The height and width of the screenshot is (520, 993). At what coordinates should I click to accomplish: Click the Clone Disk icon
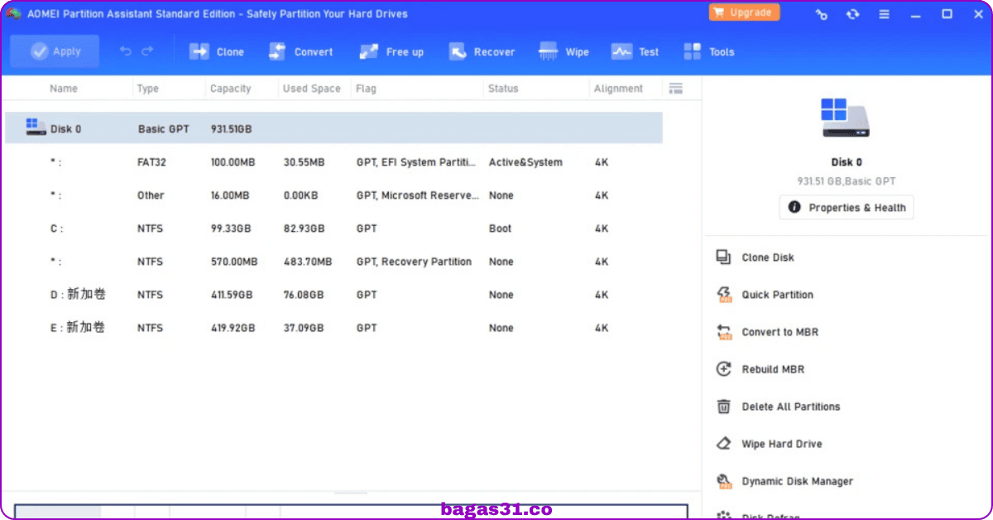[724, 258]
